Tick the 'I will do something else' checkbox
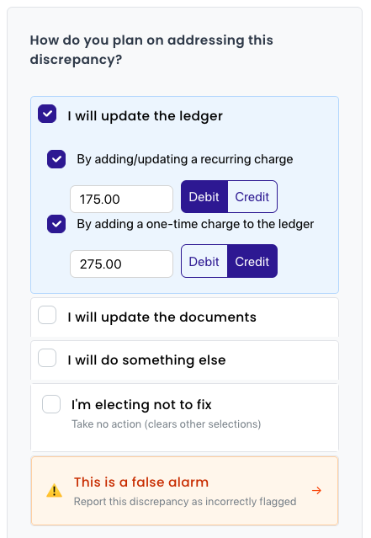The height and width of the screenshot is (538, 371). (x=47, y=358)
